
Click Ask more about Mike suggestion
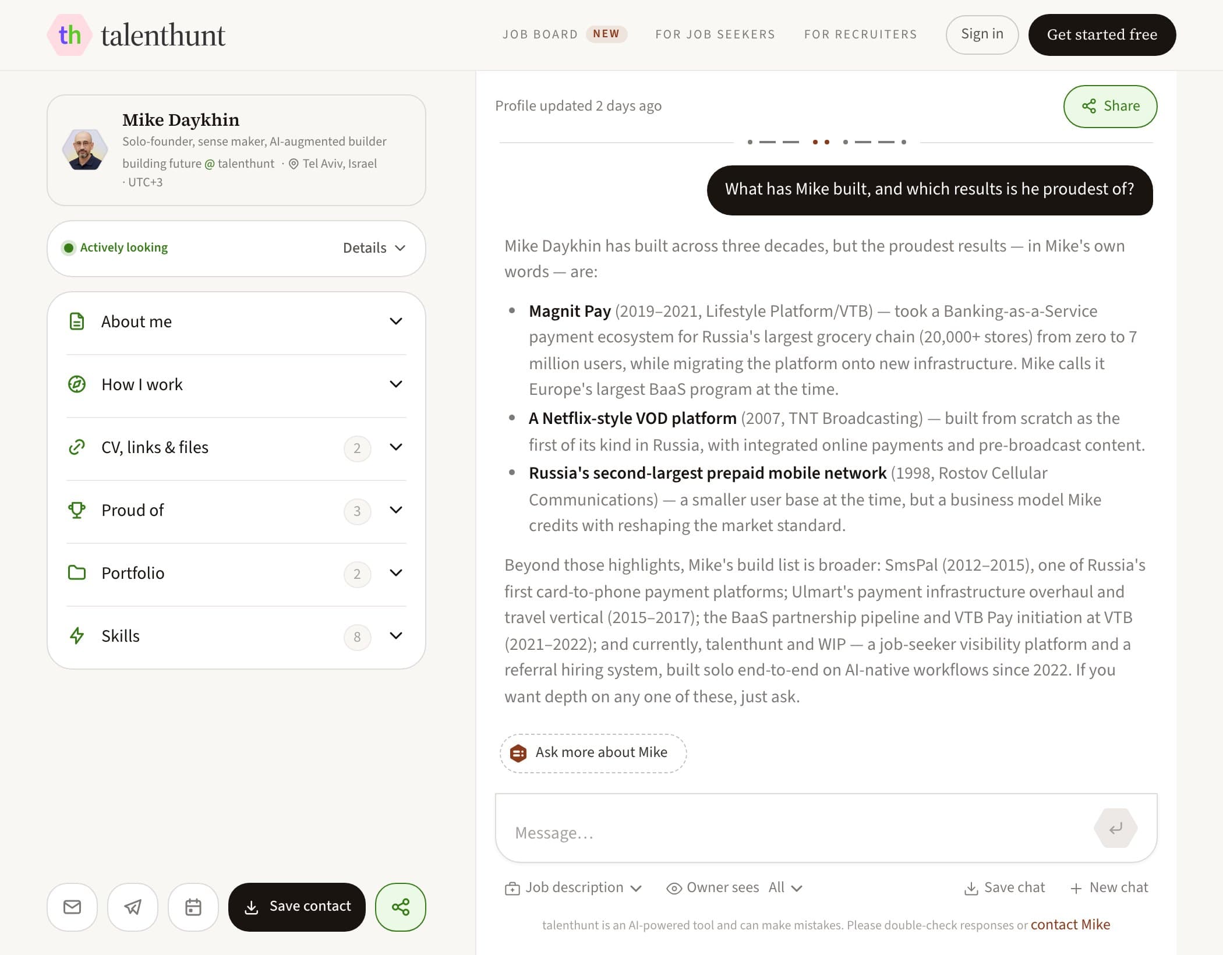tap(593, 753)
